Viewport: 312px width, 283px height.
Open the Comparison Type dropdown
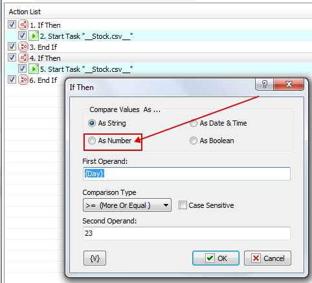(127, 205)
